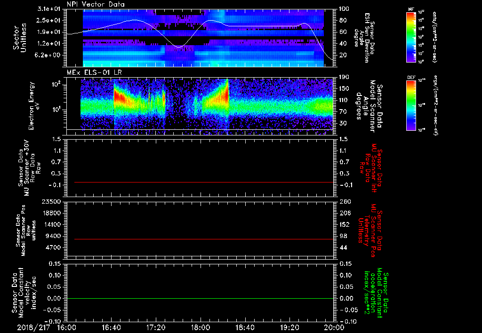Viewport: 482px width, 333px height.
Task: Click the "ESH Sun Elevation Angle" axis title
Action: point(361,38)
